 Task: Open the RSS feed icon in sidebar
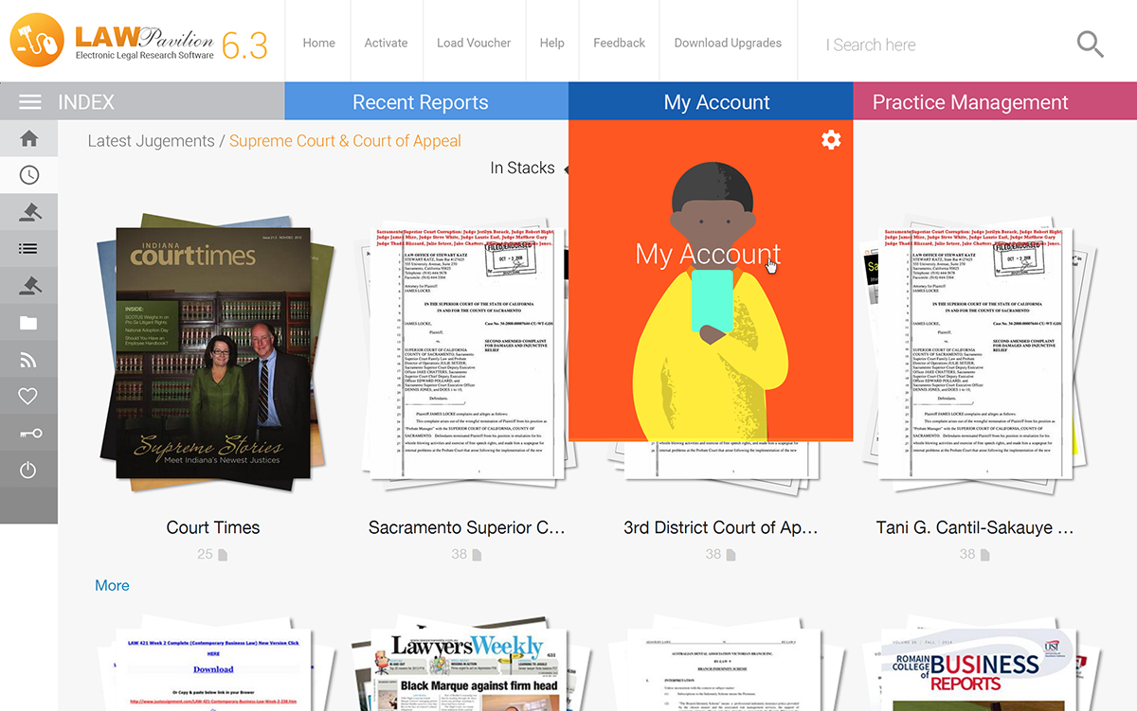(x=28, y=360)
